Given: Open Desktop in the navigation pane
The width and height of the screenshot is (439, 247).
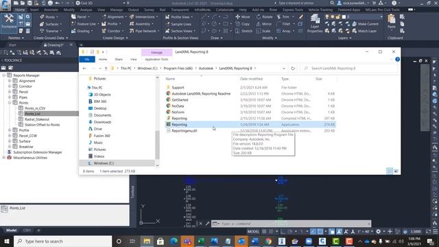Looking at the screenshot, I should pos(100,108).
